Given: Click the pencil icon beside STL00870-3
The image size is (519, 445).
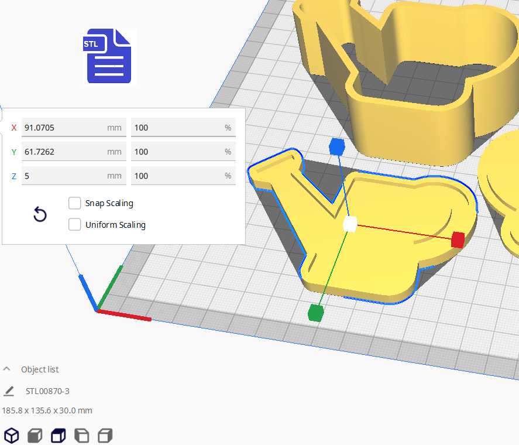Looking at the screenshot, I should coord(9,391).
